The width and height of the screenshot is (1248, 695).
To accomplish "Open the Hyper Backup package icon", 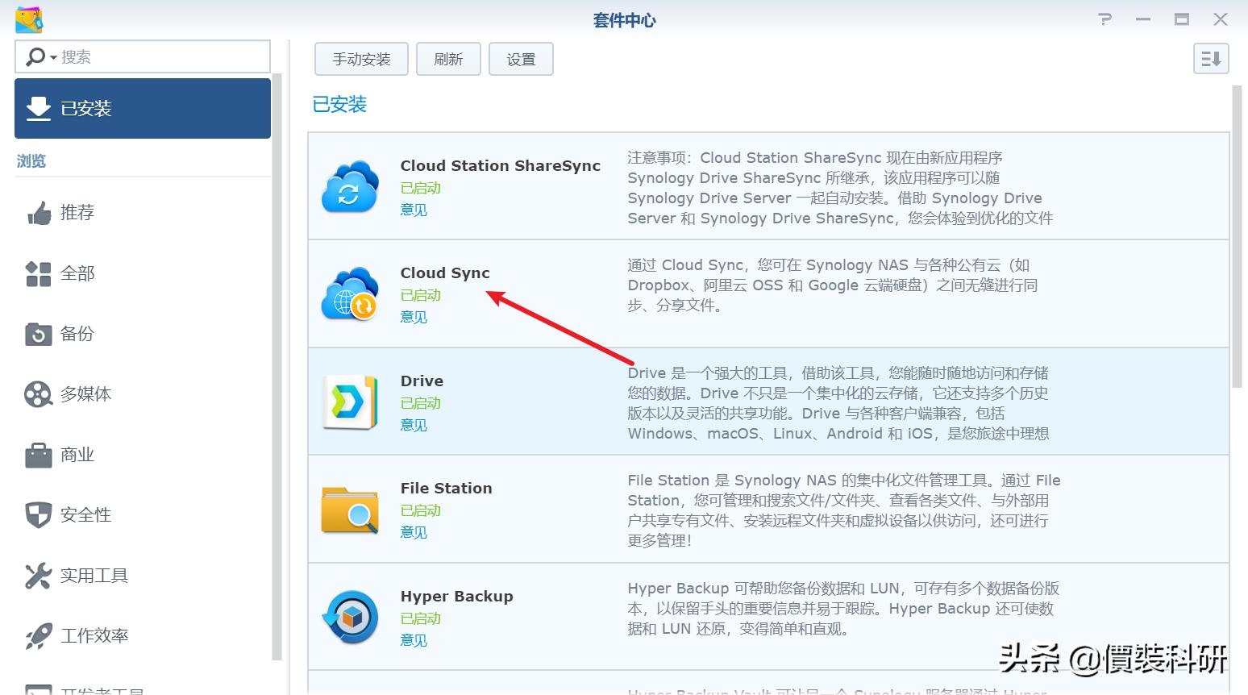I will (350, 617).
